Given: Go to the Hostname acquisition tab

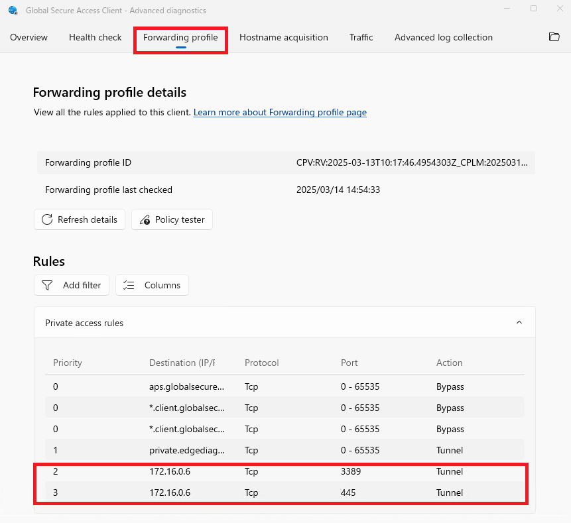Looking at the screenshot, I should pyautogui.click(x=283, y=37).
